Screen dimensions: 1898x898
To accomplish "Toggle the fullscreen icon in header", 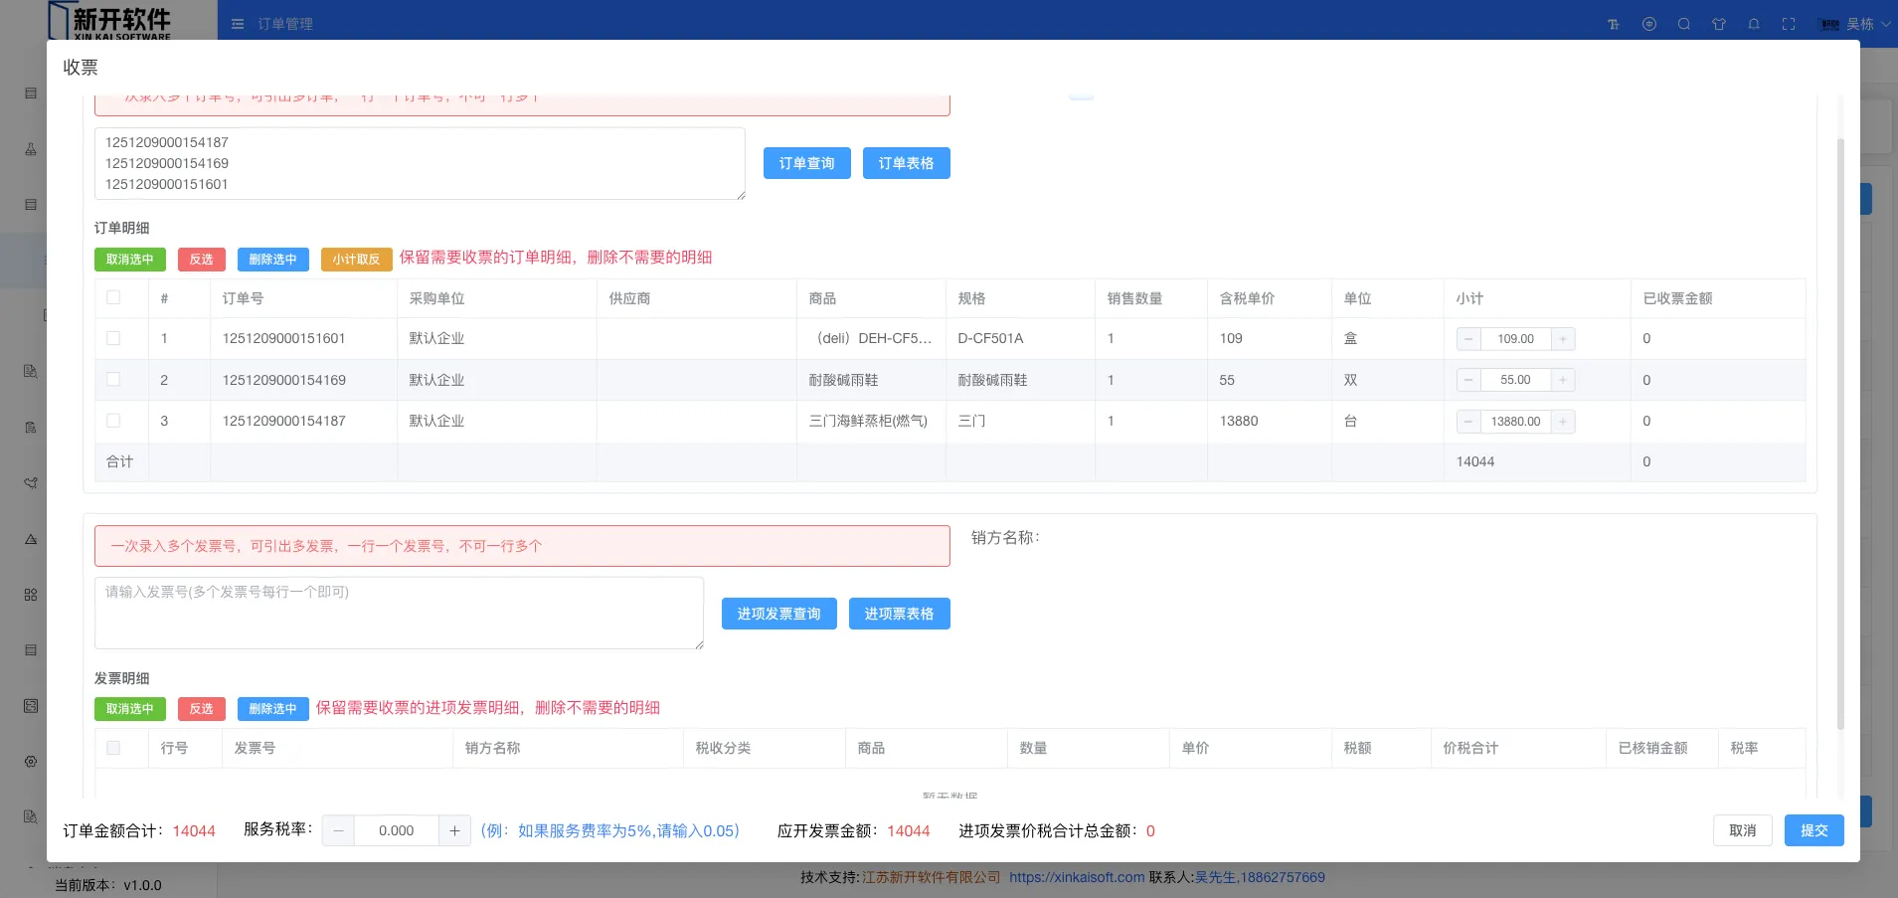I will [x=1789, y=24].
